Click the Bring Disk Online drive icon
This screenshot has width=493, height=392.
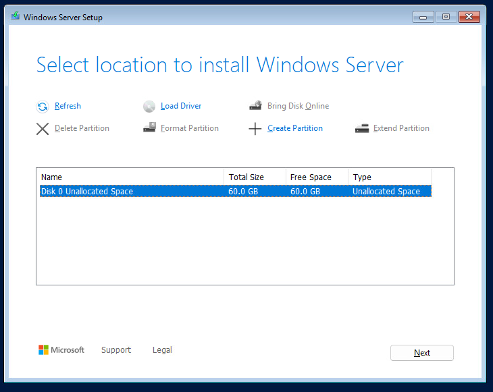[255, 106]
